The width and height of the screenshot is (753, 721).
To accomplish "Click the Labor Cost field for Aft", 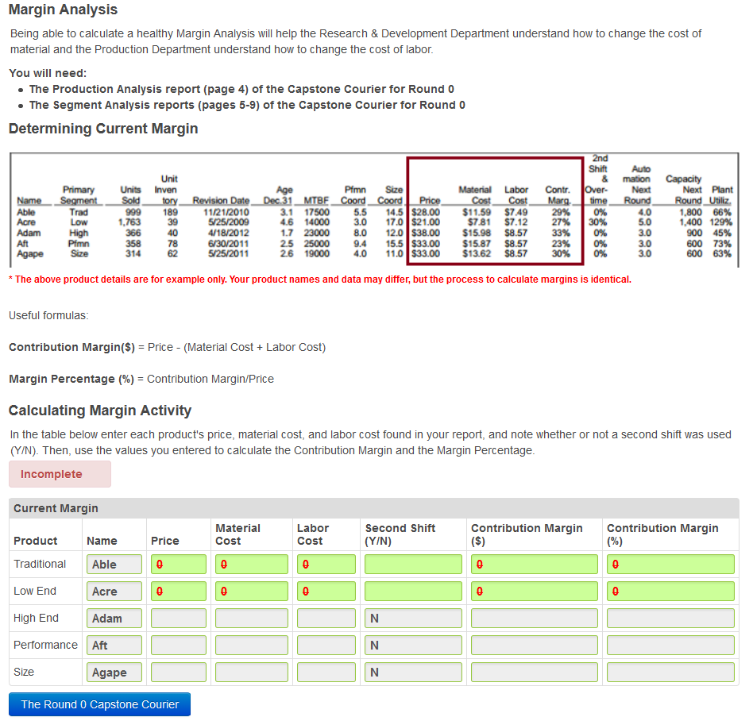I will [326, 645].
